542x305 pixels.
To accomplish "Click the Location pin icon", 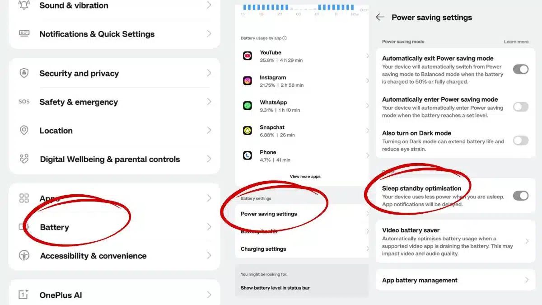I will click(x=23, y=131).
